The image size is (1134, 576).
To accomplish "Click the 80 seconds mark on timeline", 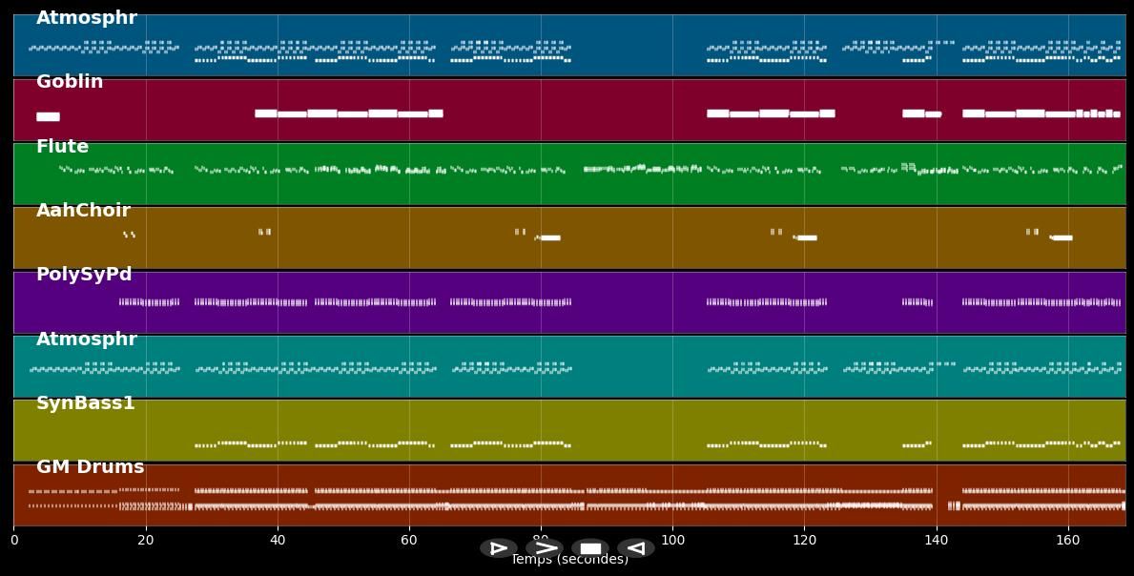I will tap(540, 540).
